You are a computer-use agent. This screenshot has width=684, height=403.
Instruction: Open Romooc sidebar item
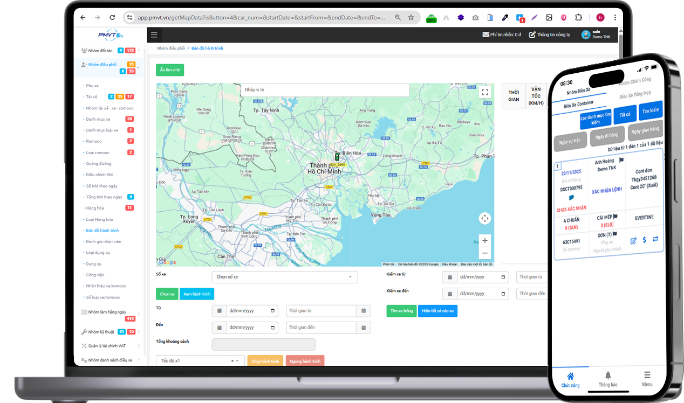pos(94,141)
